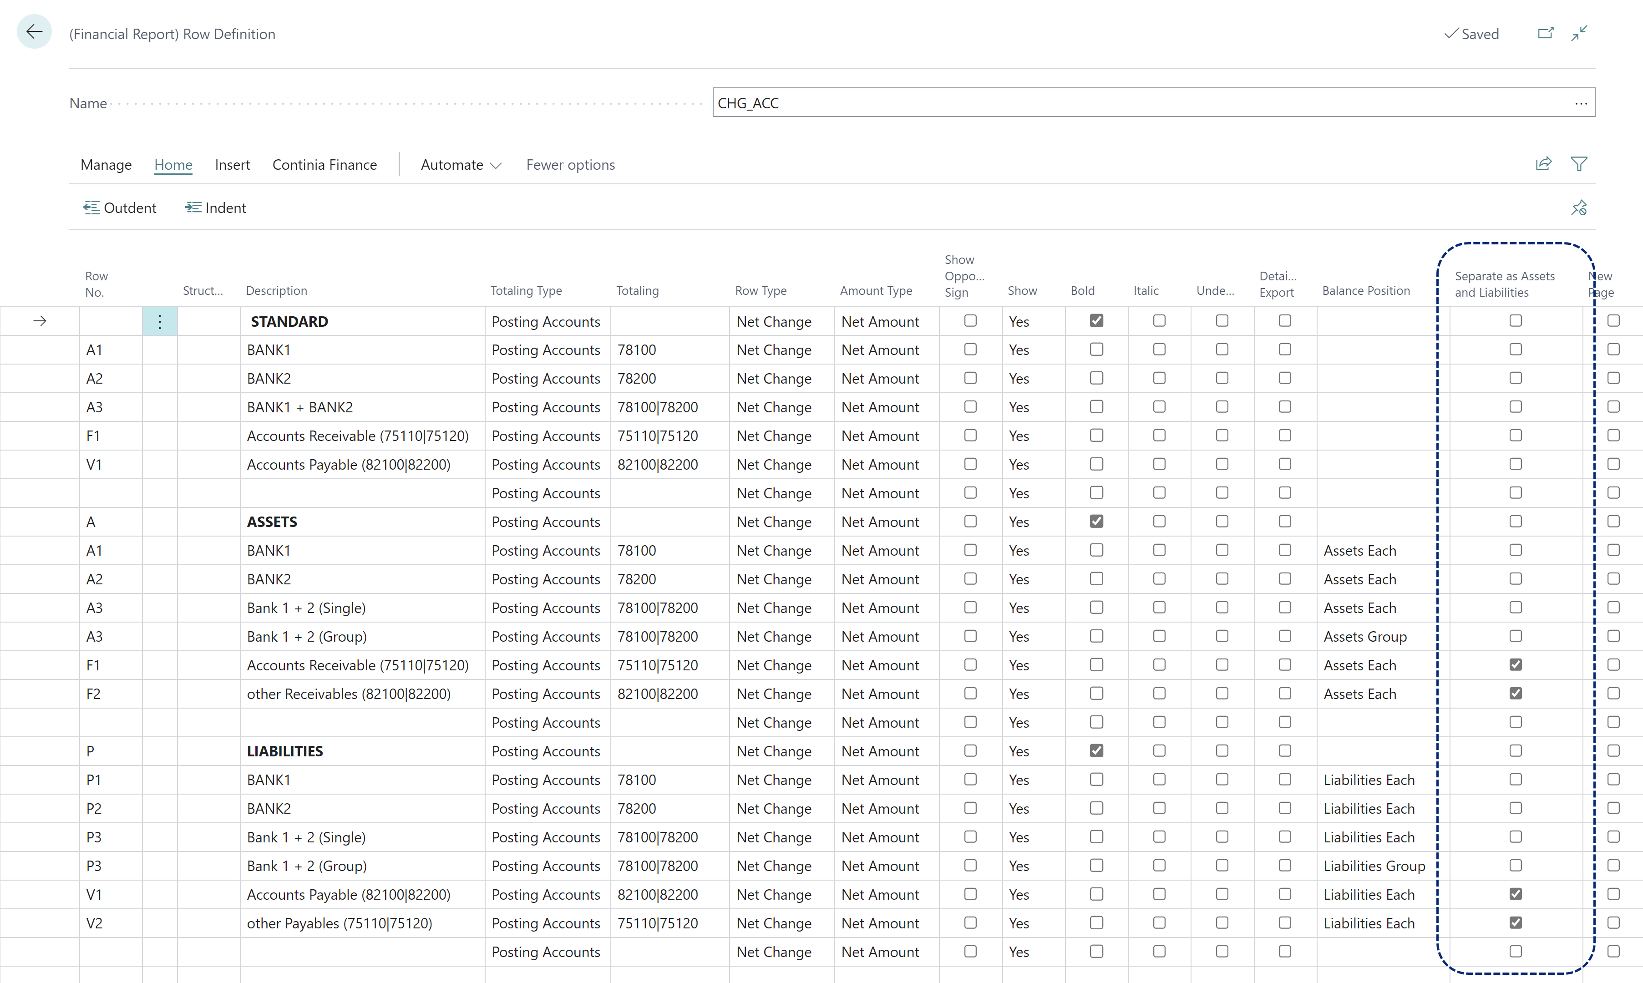
Task: Uncheck Separate as Assets for Accounts Payable V1 Liabilities
Action: pyautogui.click(x=1515, y=894)
